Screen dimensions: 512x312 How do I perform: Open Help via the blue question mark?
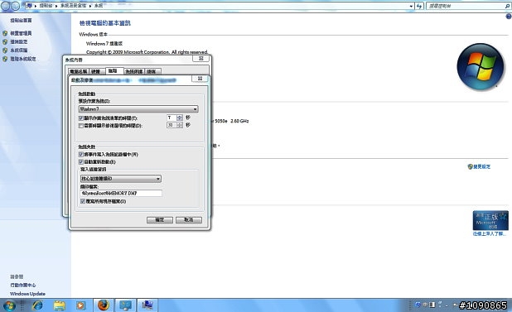(509, 17)
